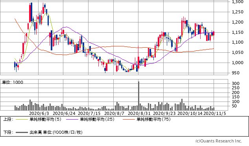This screenshot has width=249, height=146.
Task: Click the 50 volume axis label
Action: [x=234, y=106]
